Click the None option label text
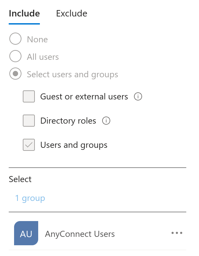The height and width of the screenshot is (256, 199). click(38, 39)
